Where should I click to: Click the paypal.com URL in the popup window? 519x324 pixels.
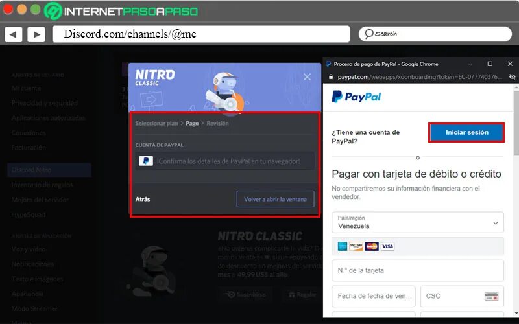click(x=420, y=76)
